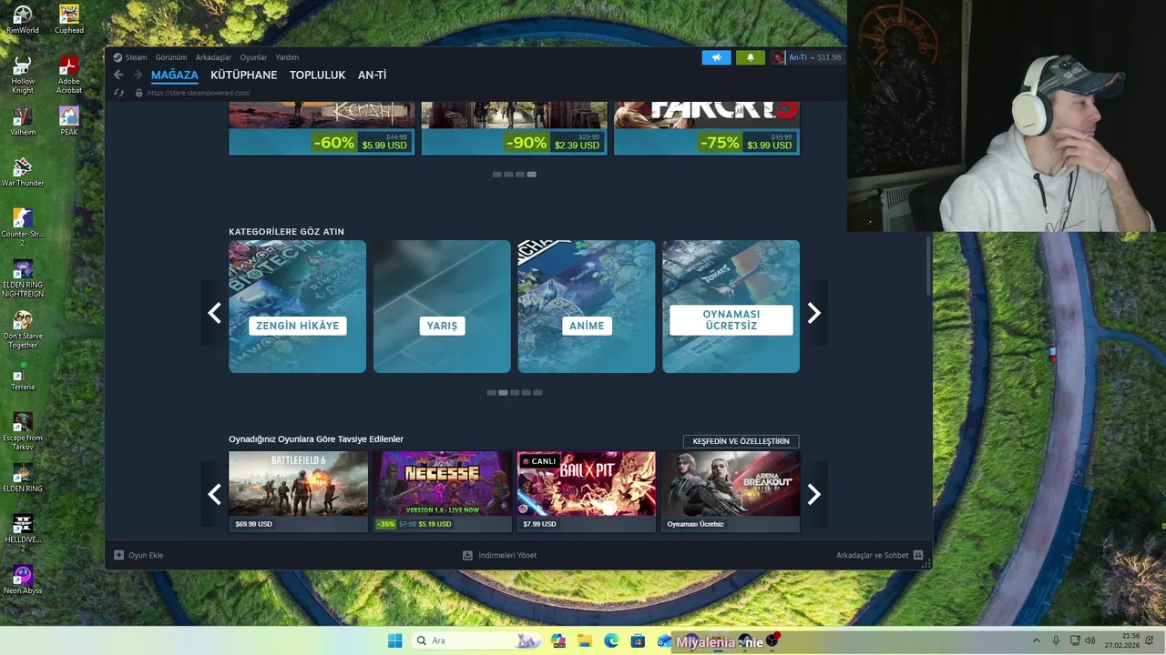1166x655 pixels.
Task: Show next recommended games with right arrow
Action: coord(814,494)
